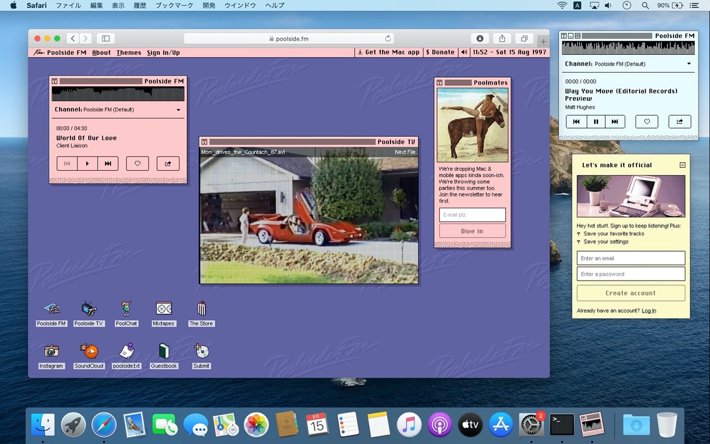Open the Themes menu

tap(129, 52)
